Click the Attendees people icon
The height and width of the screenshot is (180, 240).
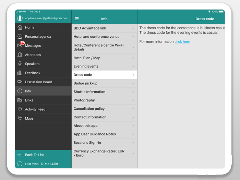click(x=20, y=55)
